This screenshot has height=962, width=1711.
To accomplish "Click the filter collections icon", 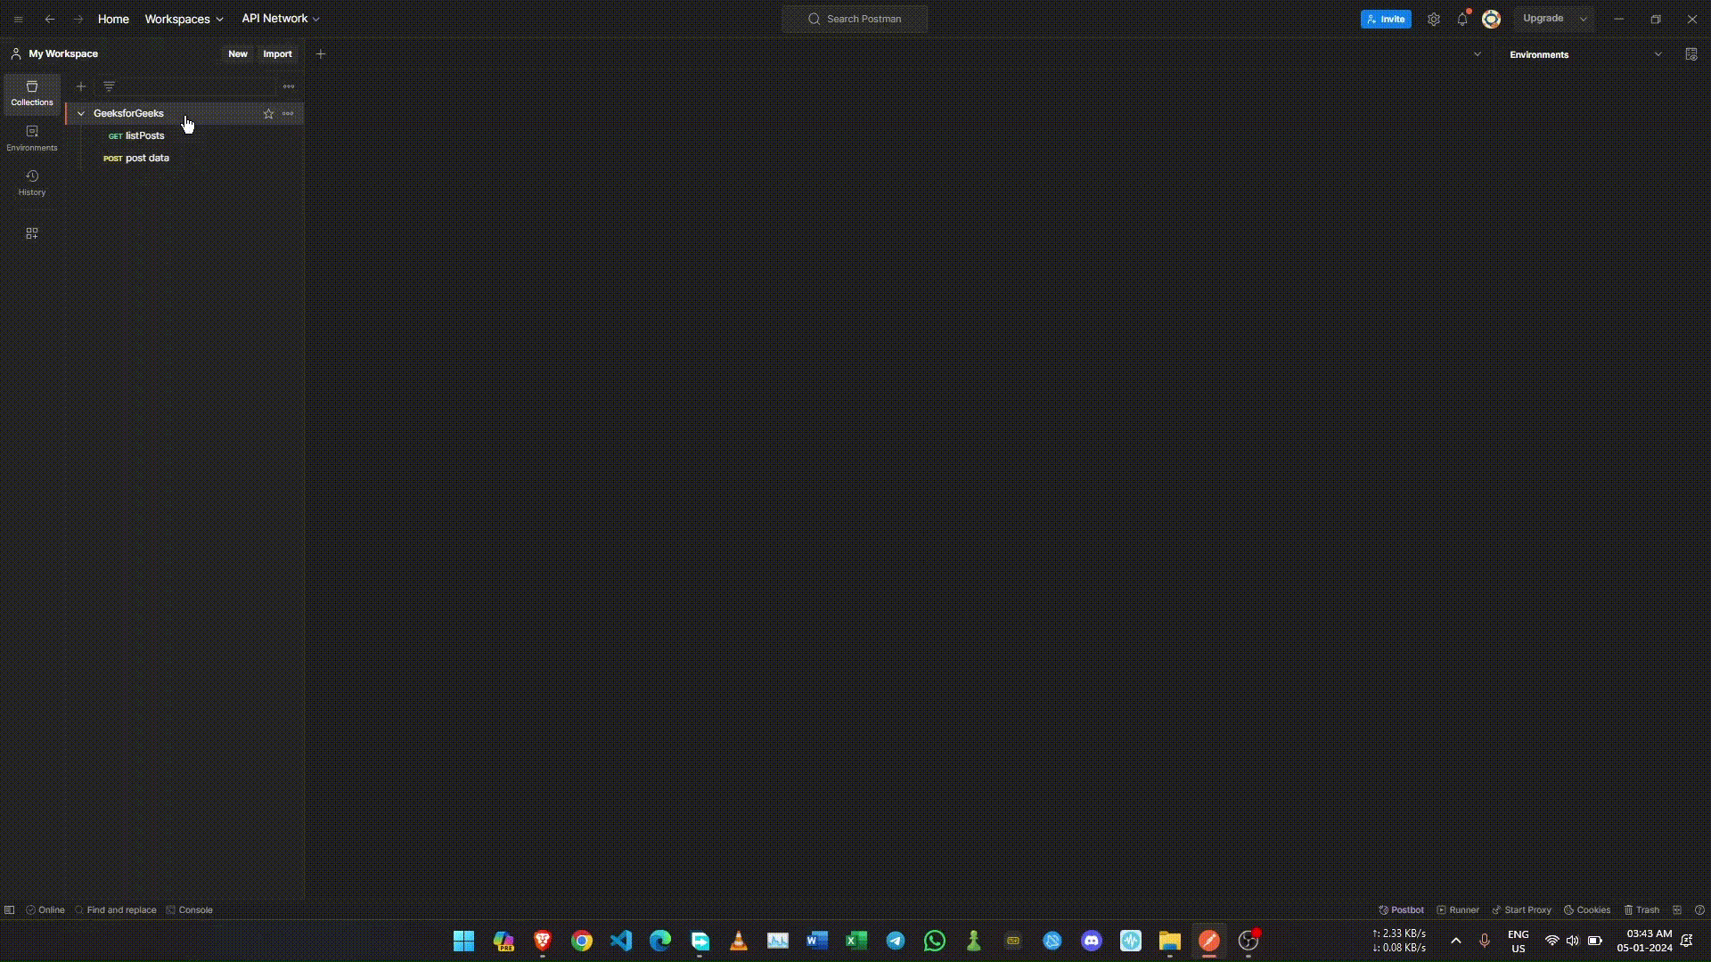I will 109,87.
